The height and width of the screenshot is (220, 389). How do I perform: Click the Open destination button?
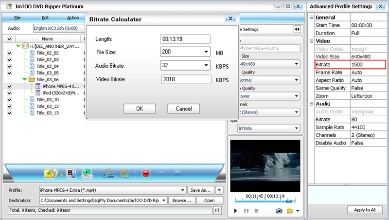click(x=210, y=201)
